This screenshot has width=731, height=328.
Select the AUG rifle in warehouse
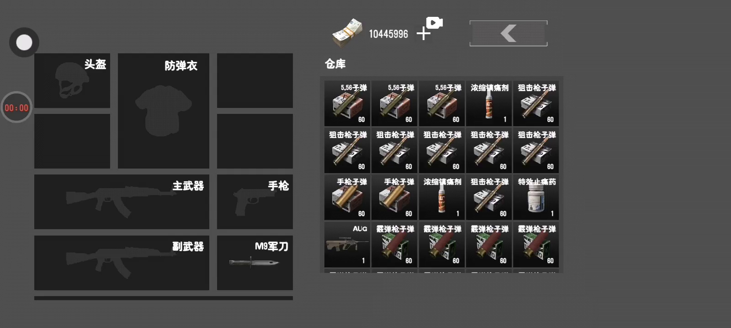coord(347,245)
